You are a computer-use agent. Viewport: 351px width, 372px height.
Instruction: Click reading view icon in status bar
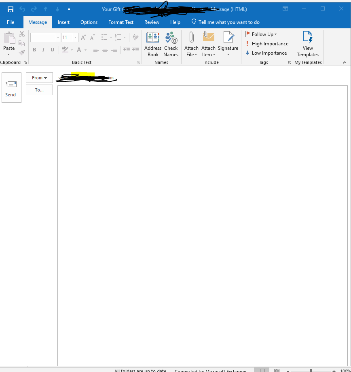click(x=277, y=370)
